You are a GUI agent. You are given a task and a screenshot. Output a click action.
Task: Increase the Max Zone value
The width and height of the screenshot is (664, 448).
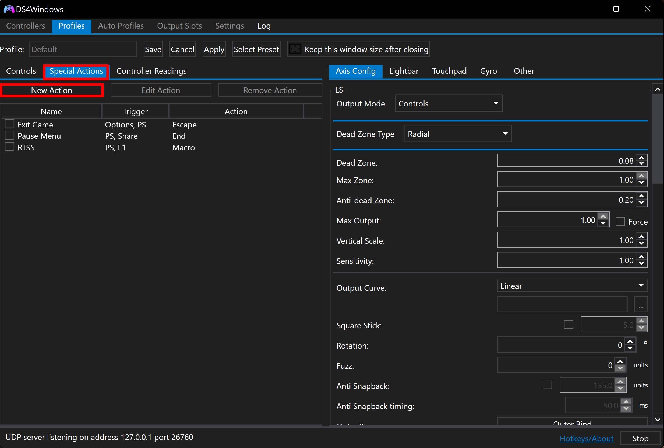click(641, 176)
